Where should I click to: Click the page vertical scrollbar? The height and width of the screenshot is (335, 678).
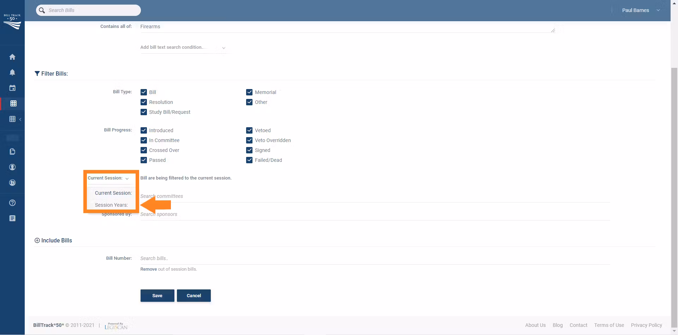(x=674, y=177)
